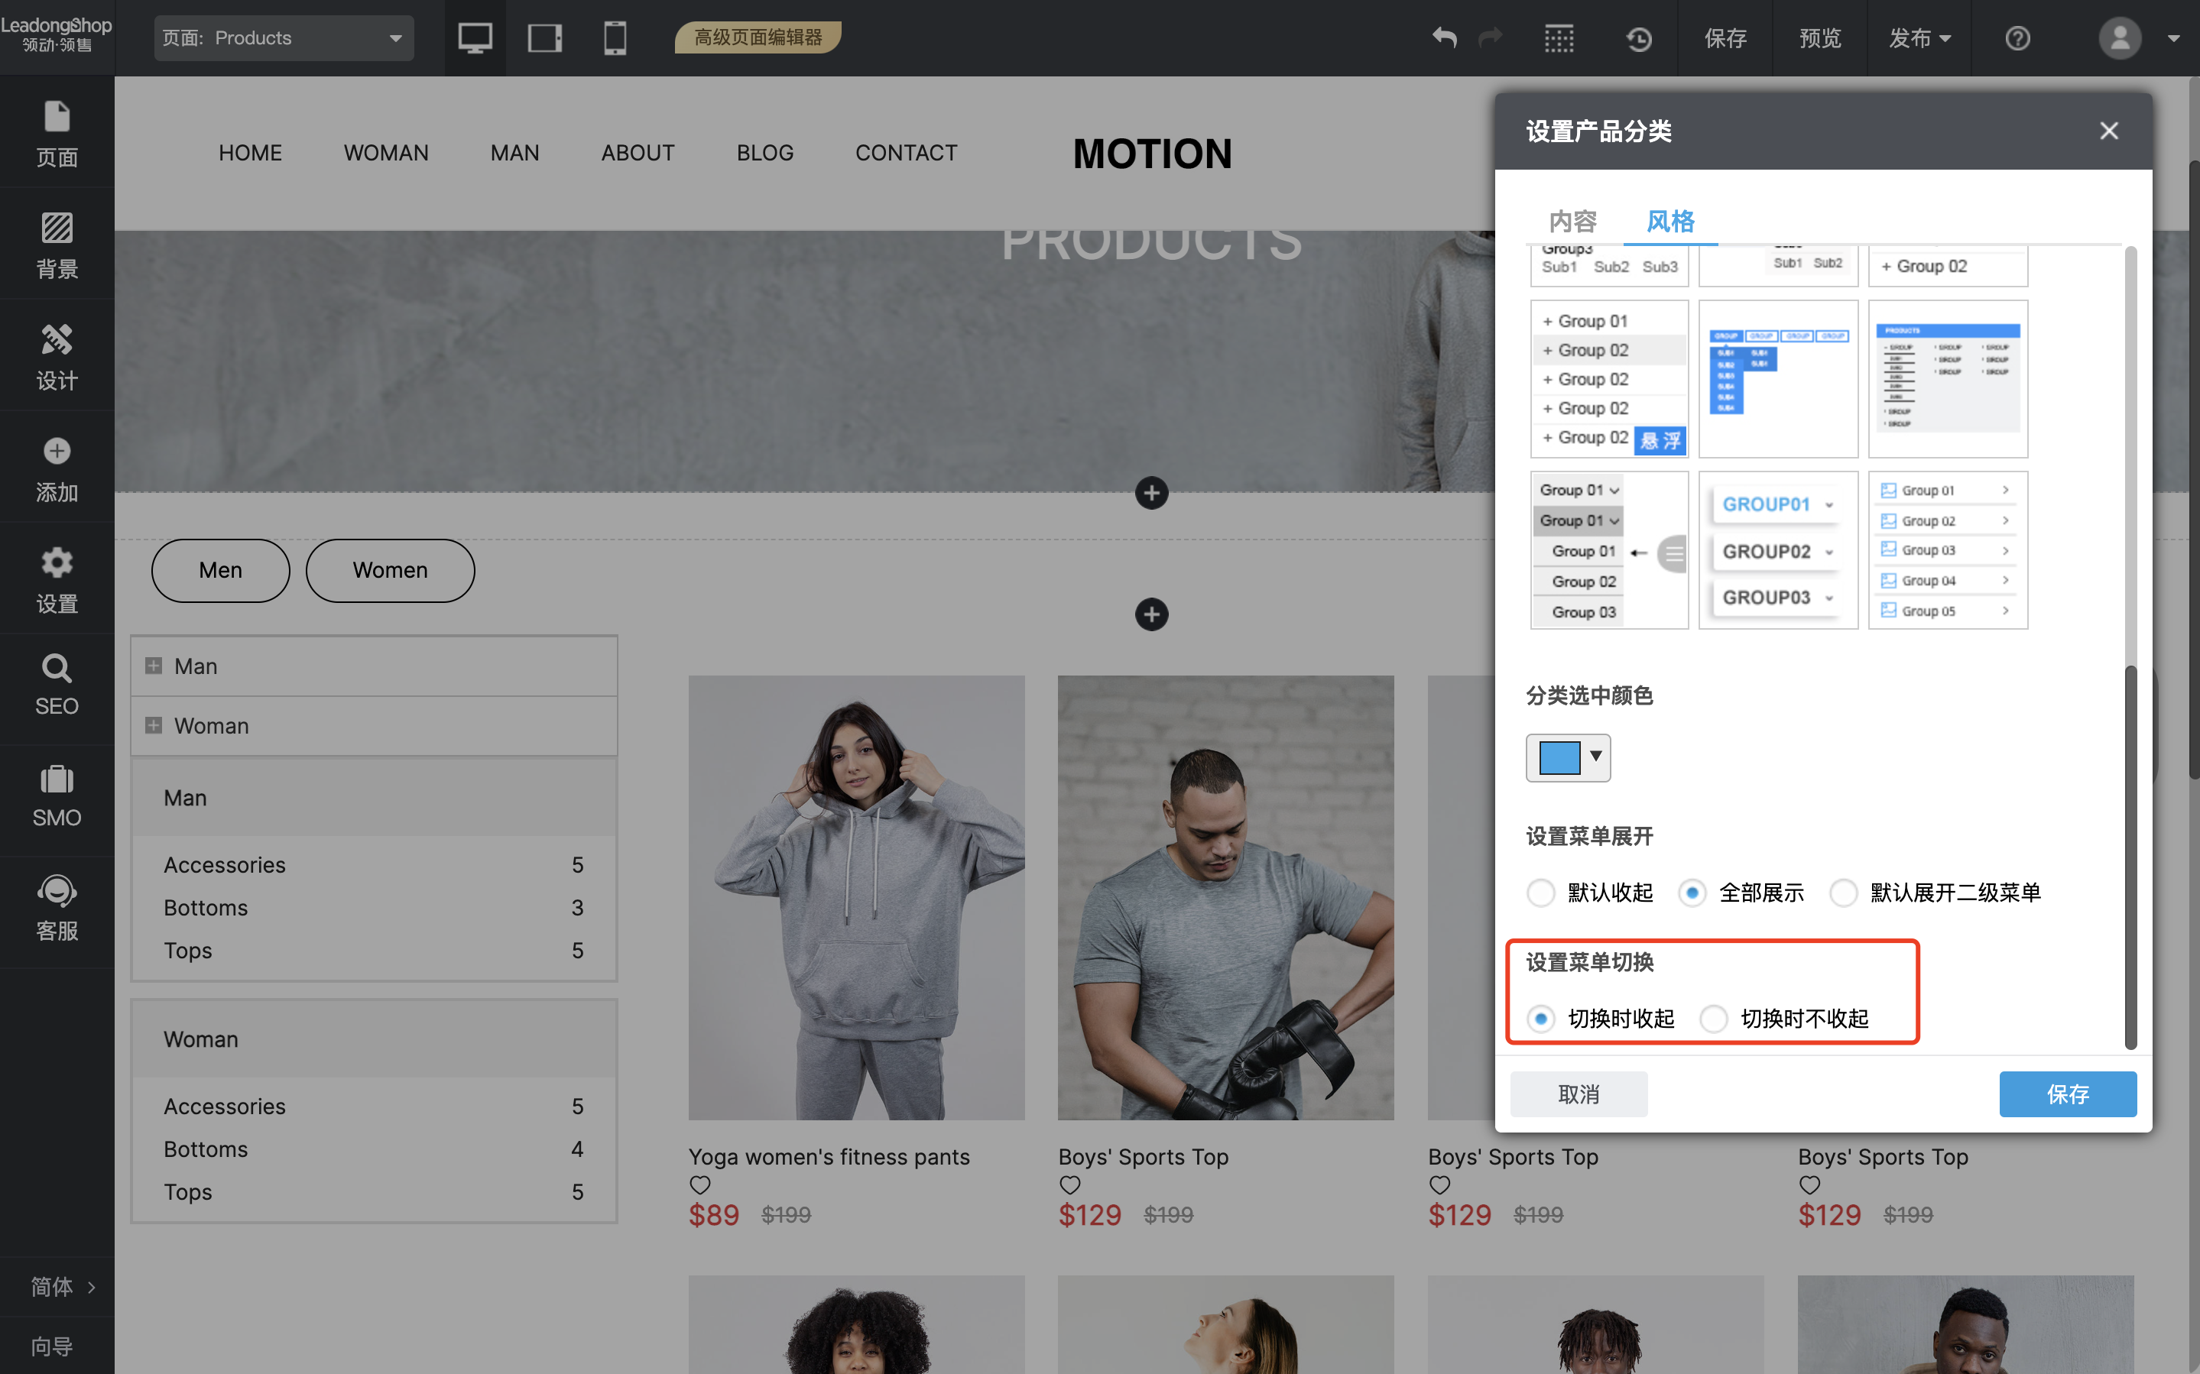
Task: Open the 客服 customer service sidebar icon
Action: point(57,909)
